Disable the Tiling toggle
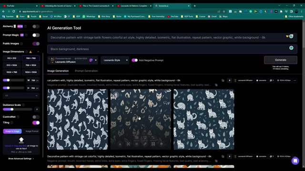Screen dimensions: 305x171 coord(36,123)
